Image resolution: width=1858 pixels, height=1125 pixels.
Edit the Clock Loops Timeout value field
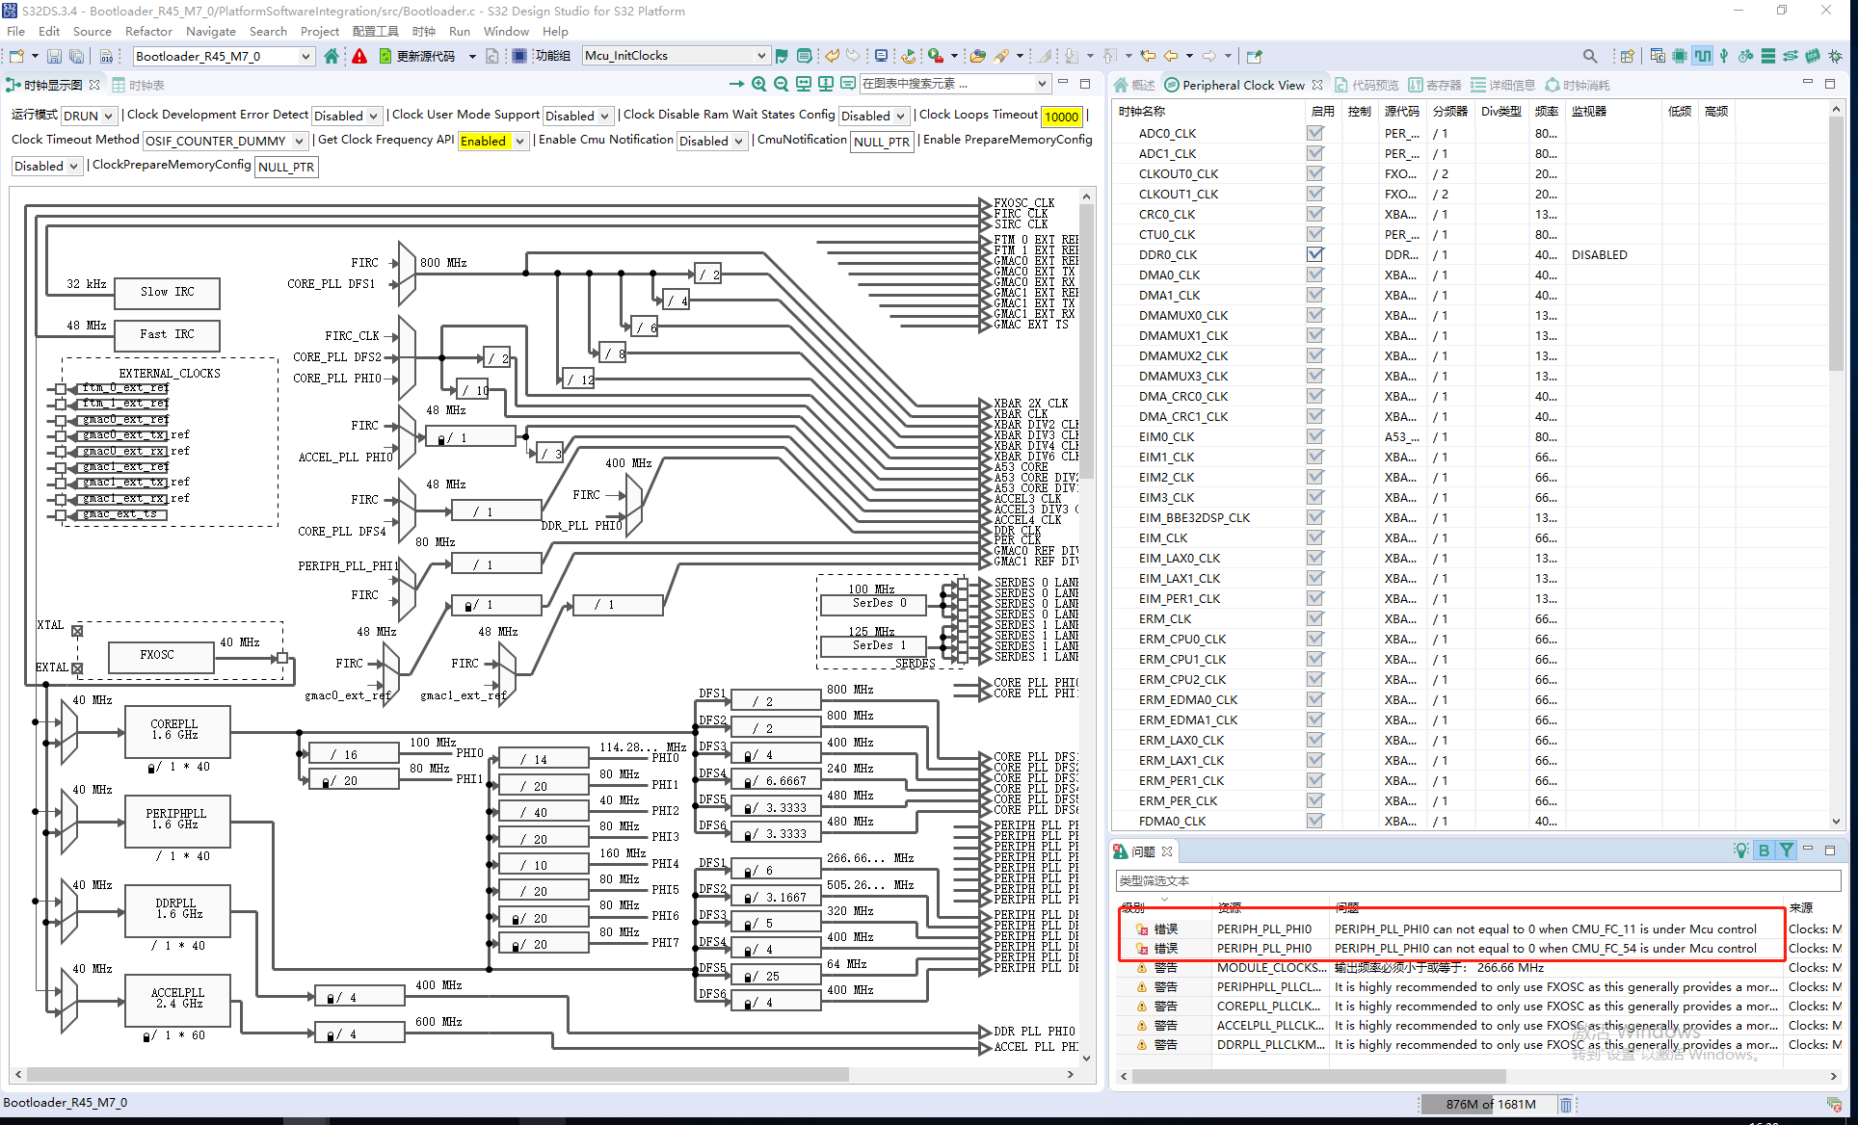pyautogui.click(x=1061, y=116)
